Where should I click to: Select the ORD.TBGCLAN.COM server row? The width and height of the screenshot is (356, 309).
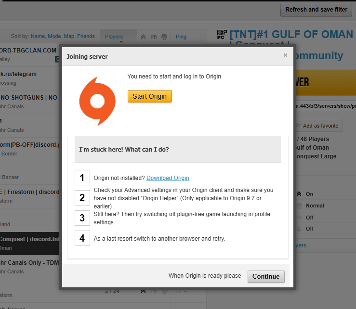click(30, 55)
